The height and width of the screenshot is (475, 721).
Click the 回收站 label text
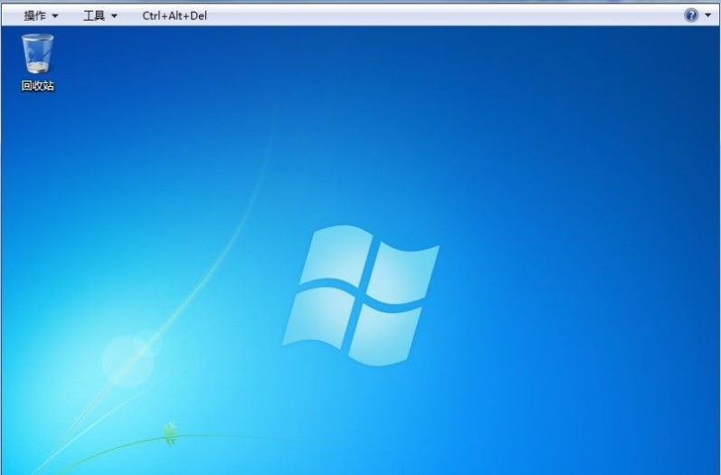[x=38, y=86]
